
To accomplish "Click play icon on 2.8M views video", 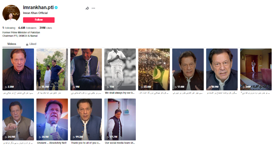I will click(6, 87).
